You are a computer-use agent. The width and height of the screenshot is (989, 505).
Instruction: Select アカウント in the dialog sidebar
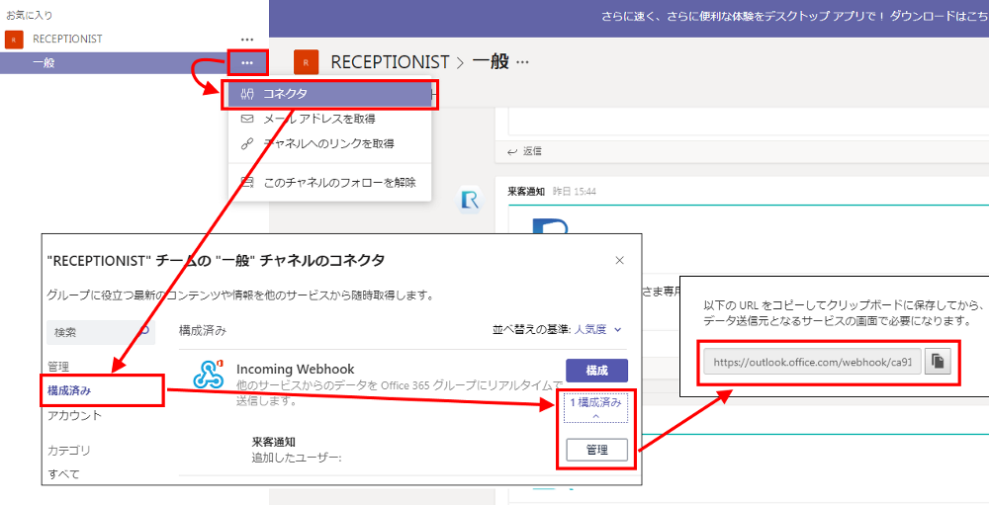tap(74, 415)
